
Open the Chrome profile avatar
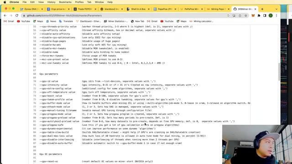click(271, 15)
